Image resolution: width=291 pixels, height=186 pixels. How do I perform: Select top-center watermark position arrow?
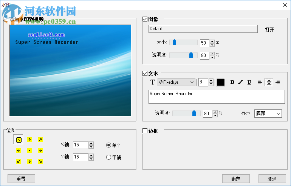coord(29,140)
